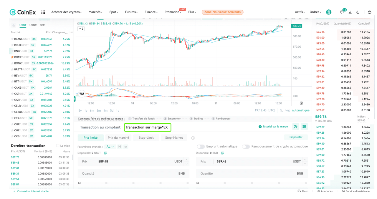Click the info icon beside Stop-Market
This screenshot has height=199, width=377.
(193, 138)
